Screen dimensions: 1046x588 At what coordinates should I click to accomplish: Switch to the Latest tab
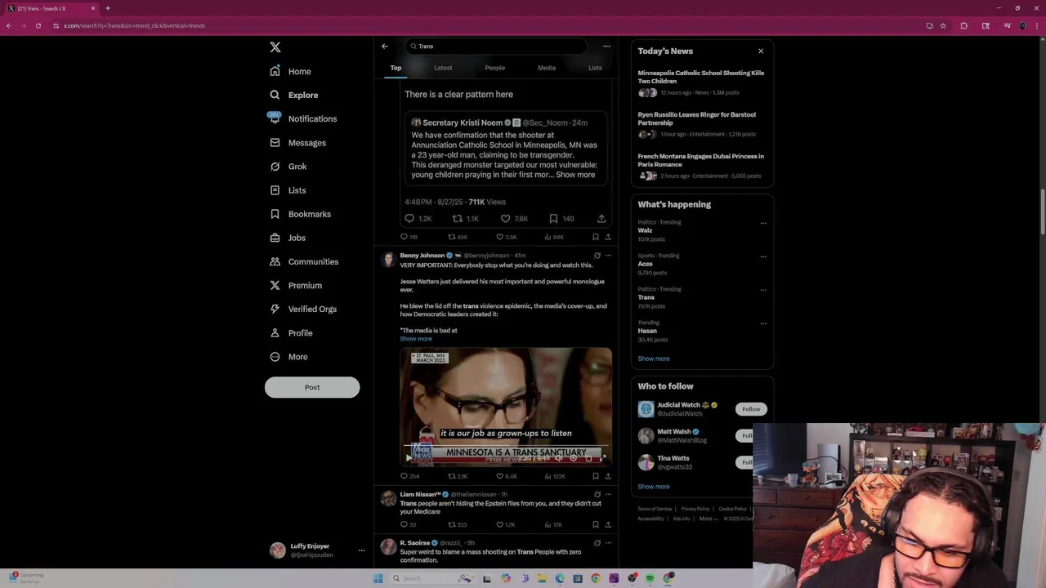click(443, 68)
